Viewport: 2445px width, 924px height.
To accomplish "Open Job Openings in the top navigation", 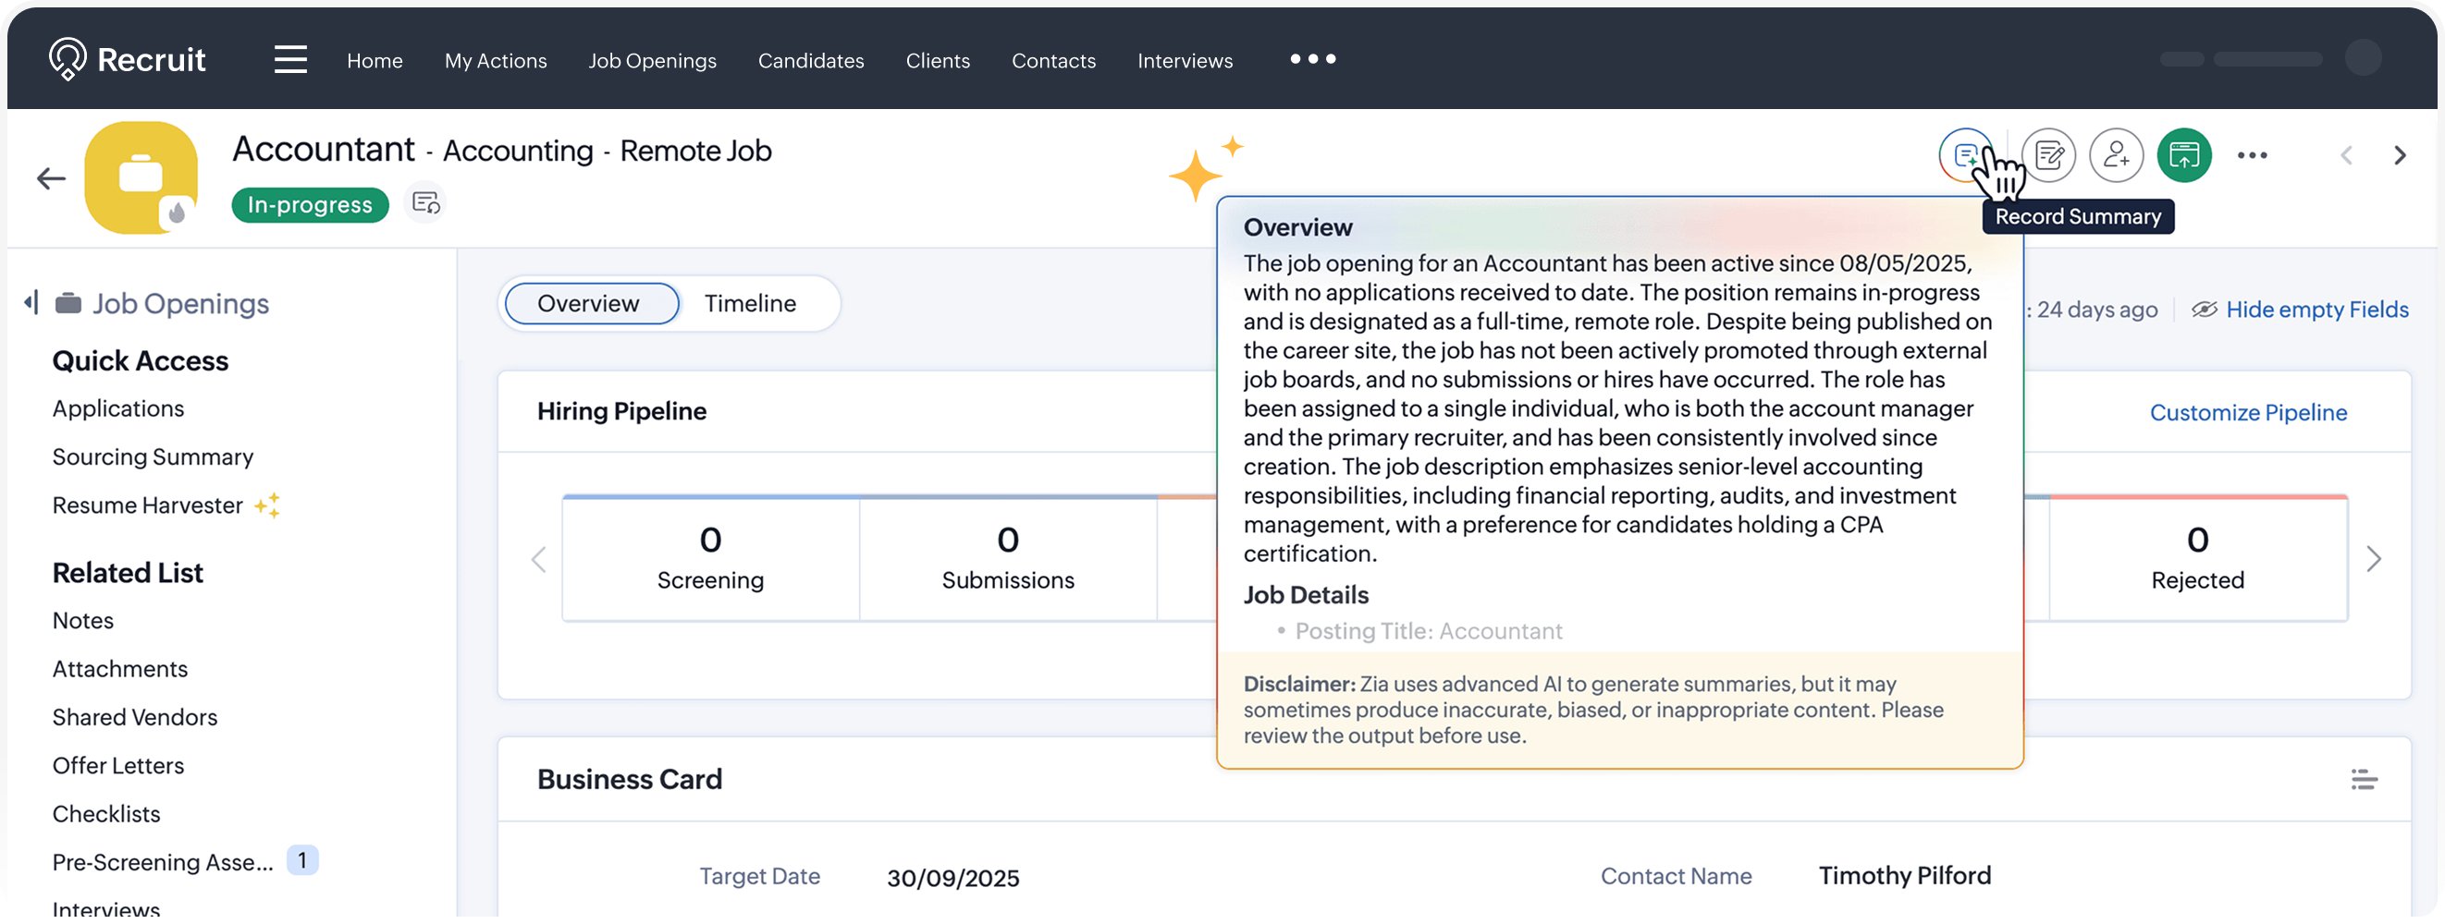I will [652, 61].
